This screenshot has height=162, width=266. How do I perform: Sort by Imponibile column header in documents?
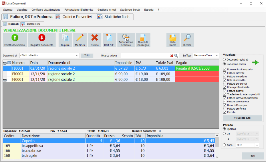[x=124, y=63]
